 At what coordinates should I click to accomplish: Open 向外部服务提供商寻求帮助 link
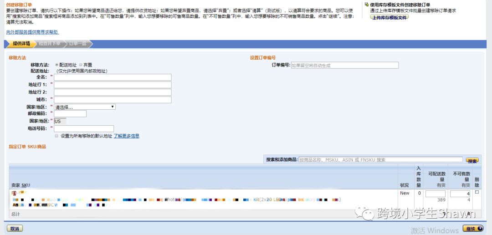32,32
